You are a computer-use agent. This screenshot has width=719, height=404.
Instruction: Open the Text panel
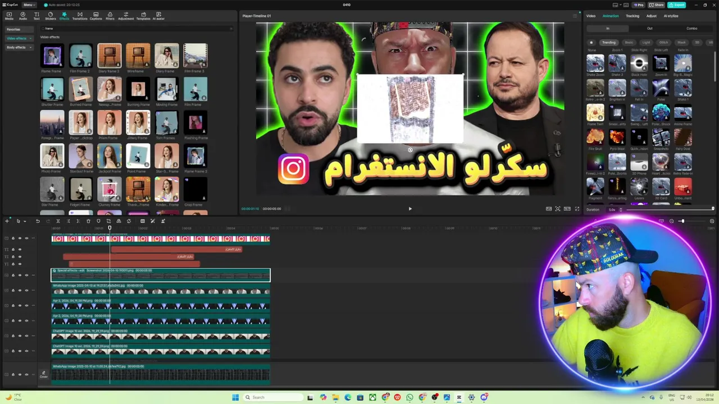[x=37, y=16]
